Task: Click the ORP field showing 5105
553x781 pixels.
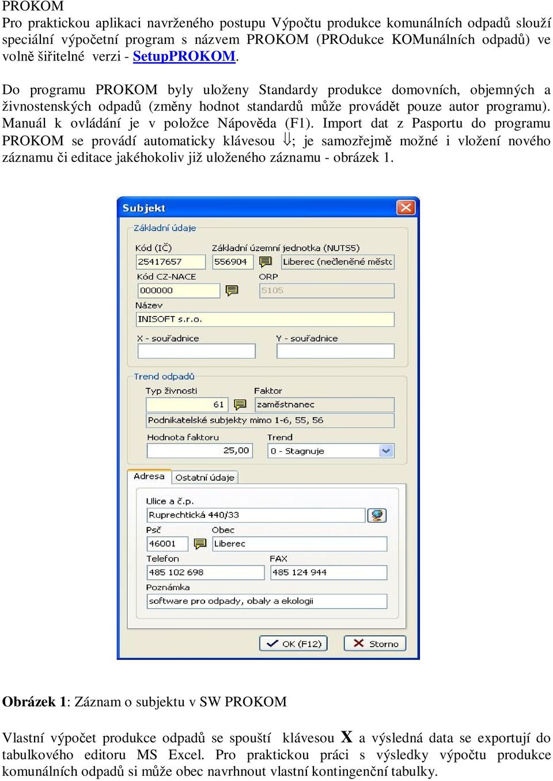Action: click(x=327, y=290)
